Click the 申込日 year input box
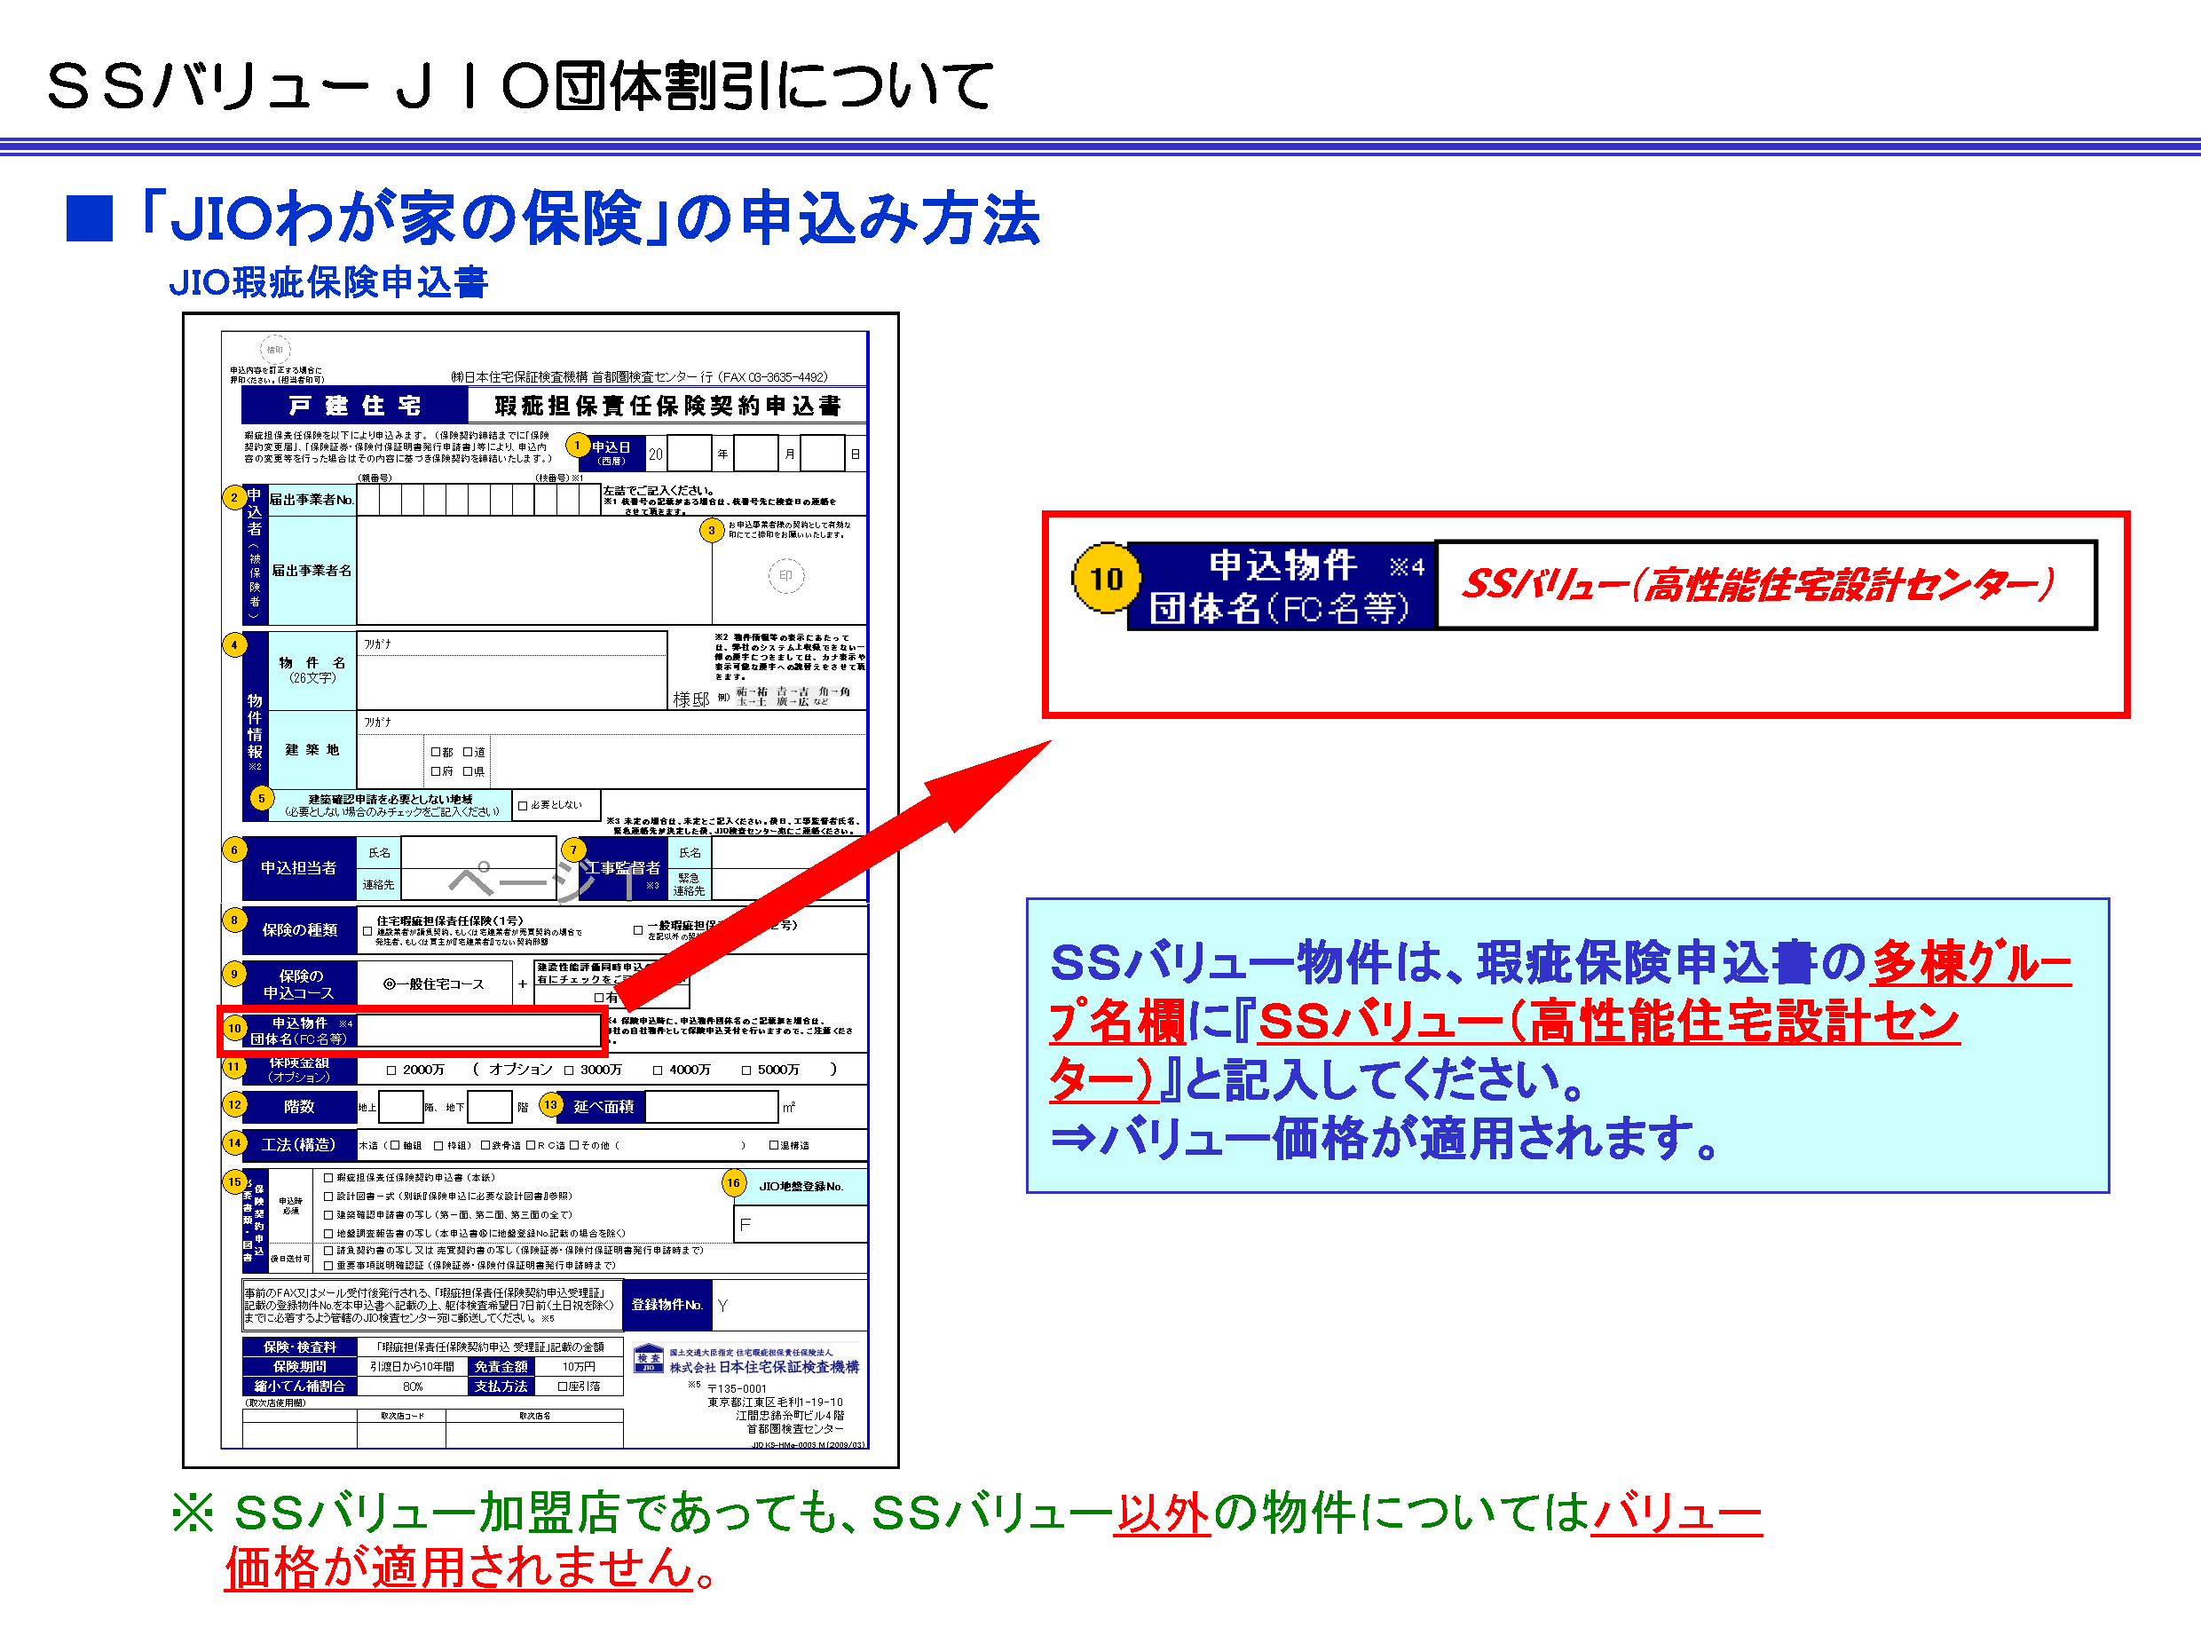The width and height of the screenshot is (2201, 1651). pos(689,454)
